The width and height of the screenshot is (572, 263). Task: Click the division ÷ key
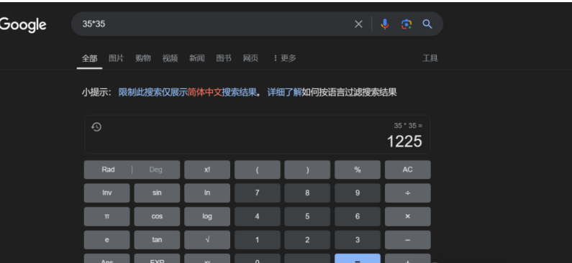(407, 193)
